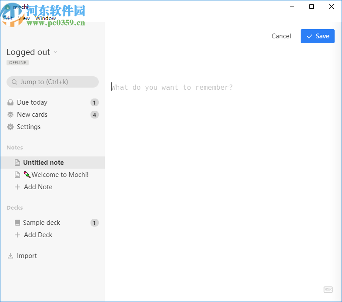This screenshot has height=302, width=342.
Task: Click the Welcome to Mochi! document icon
Action: coord(17,175)
